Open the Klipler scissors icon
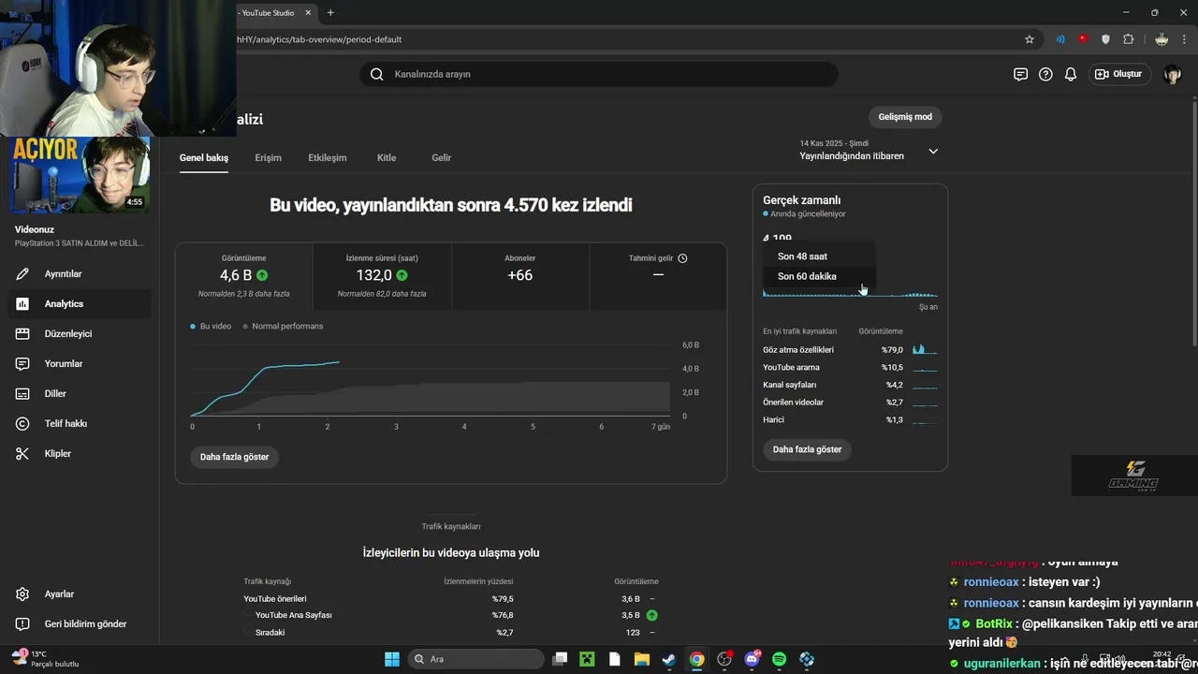 pos(22,453)
